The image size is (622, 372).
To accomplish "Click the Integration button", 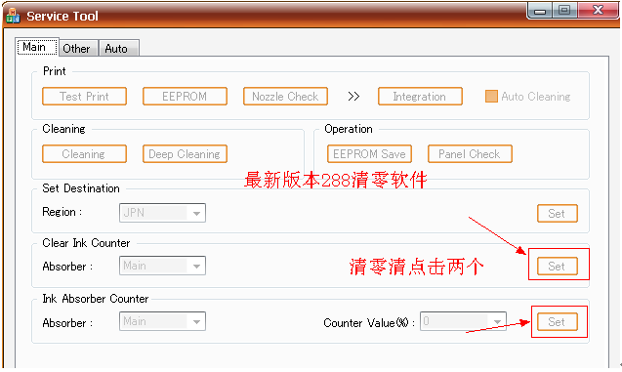I will coord(420,97).
